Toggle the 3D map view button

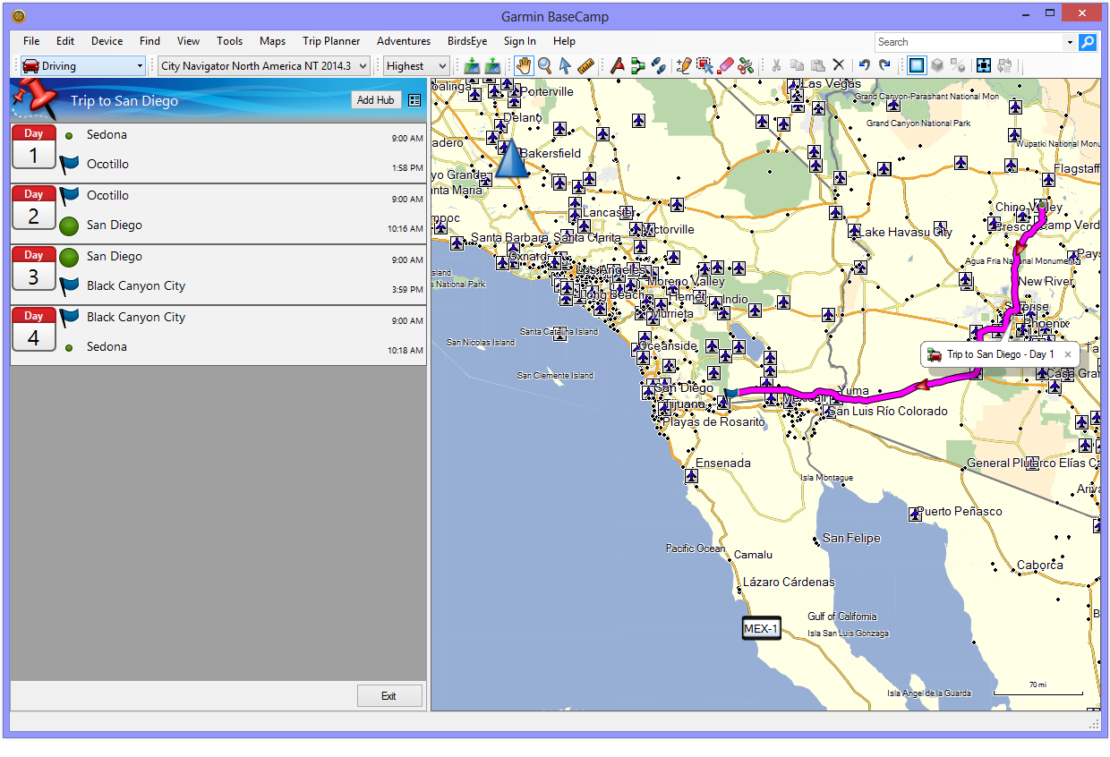click(937, 65)
